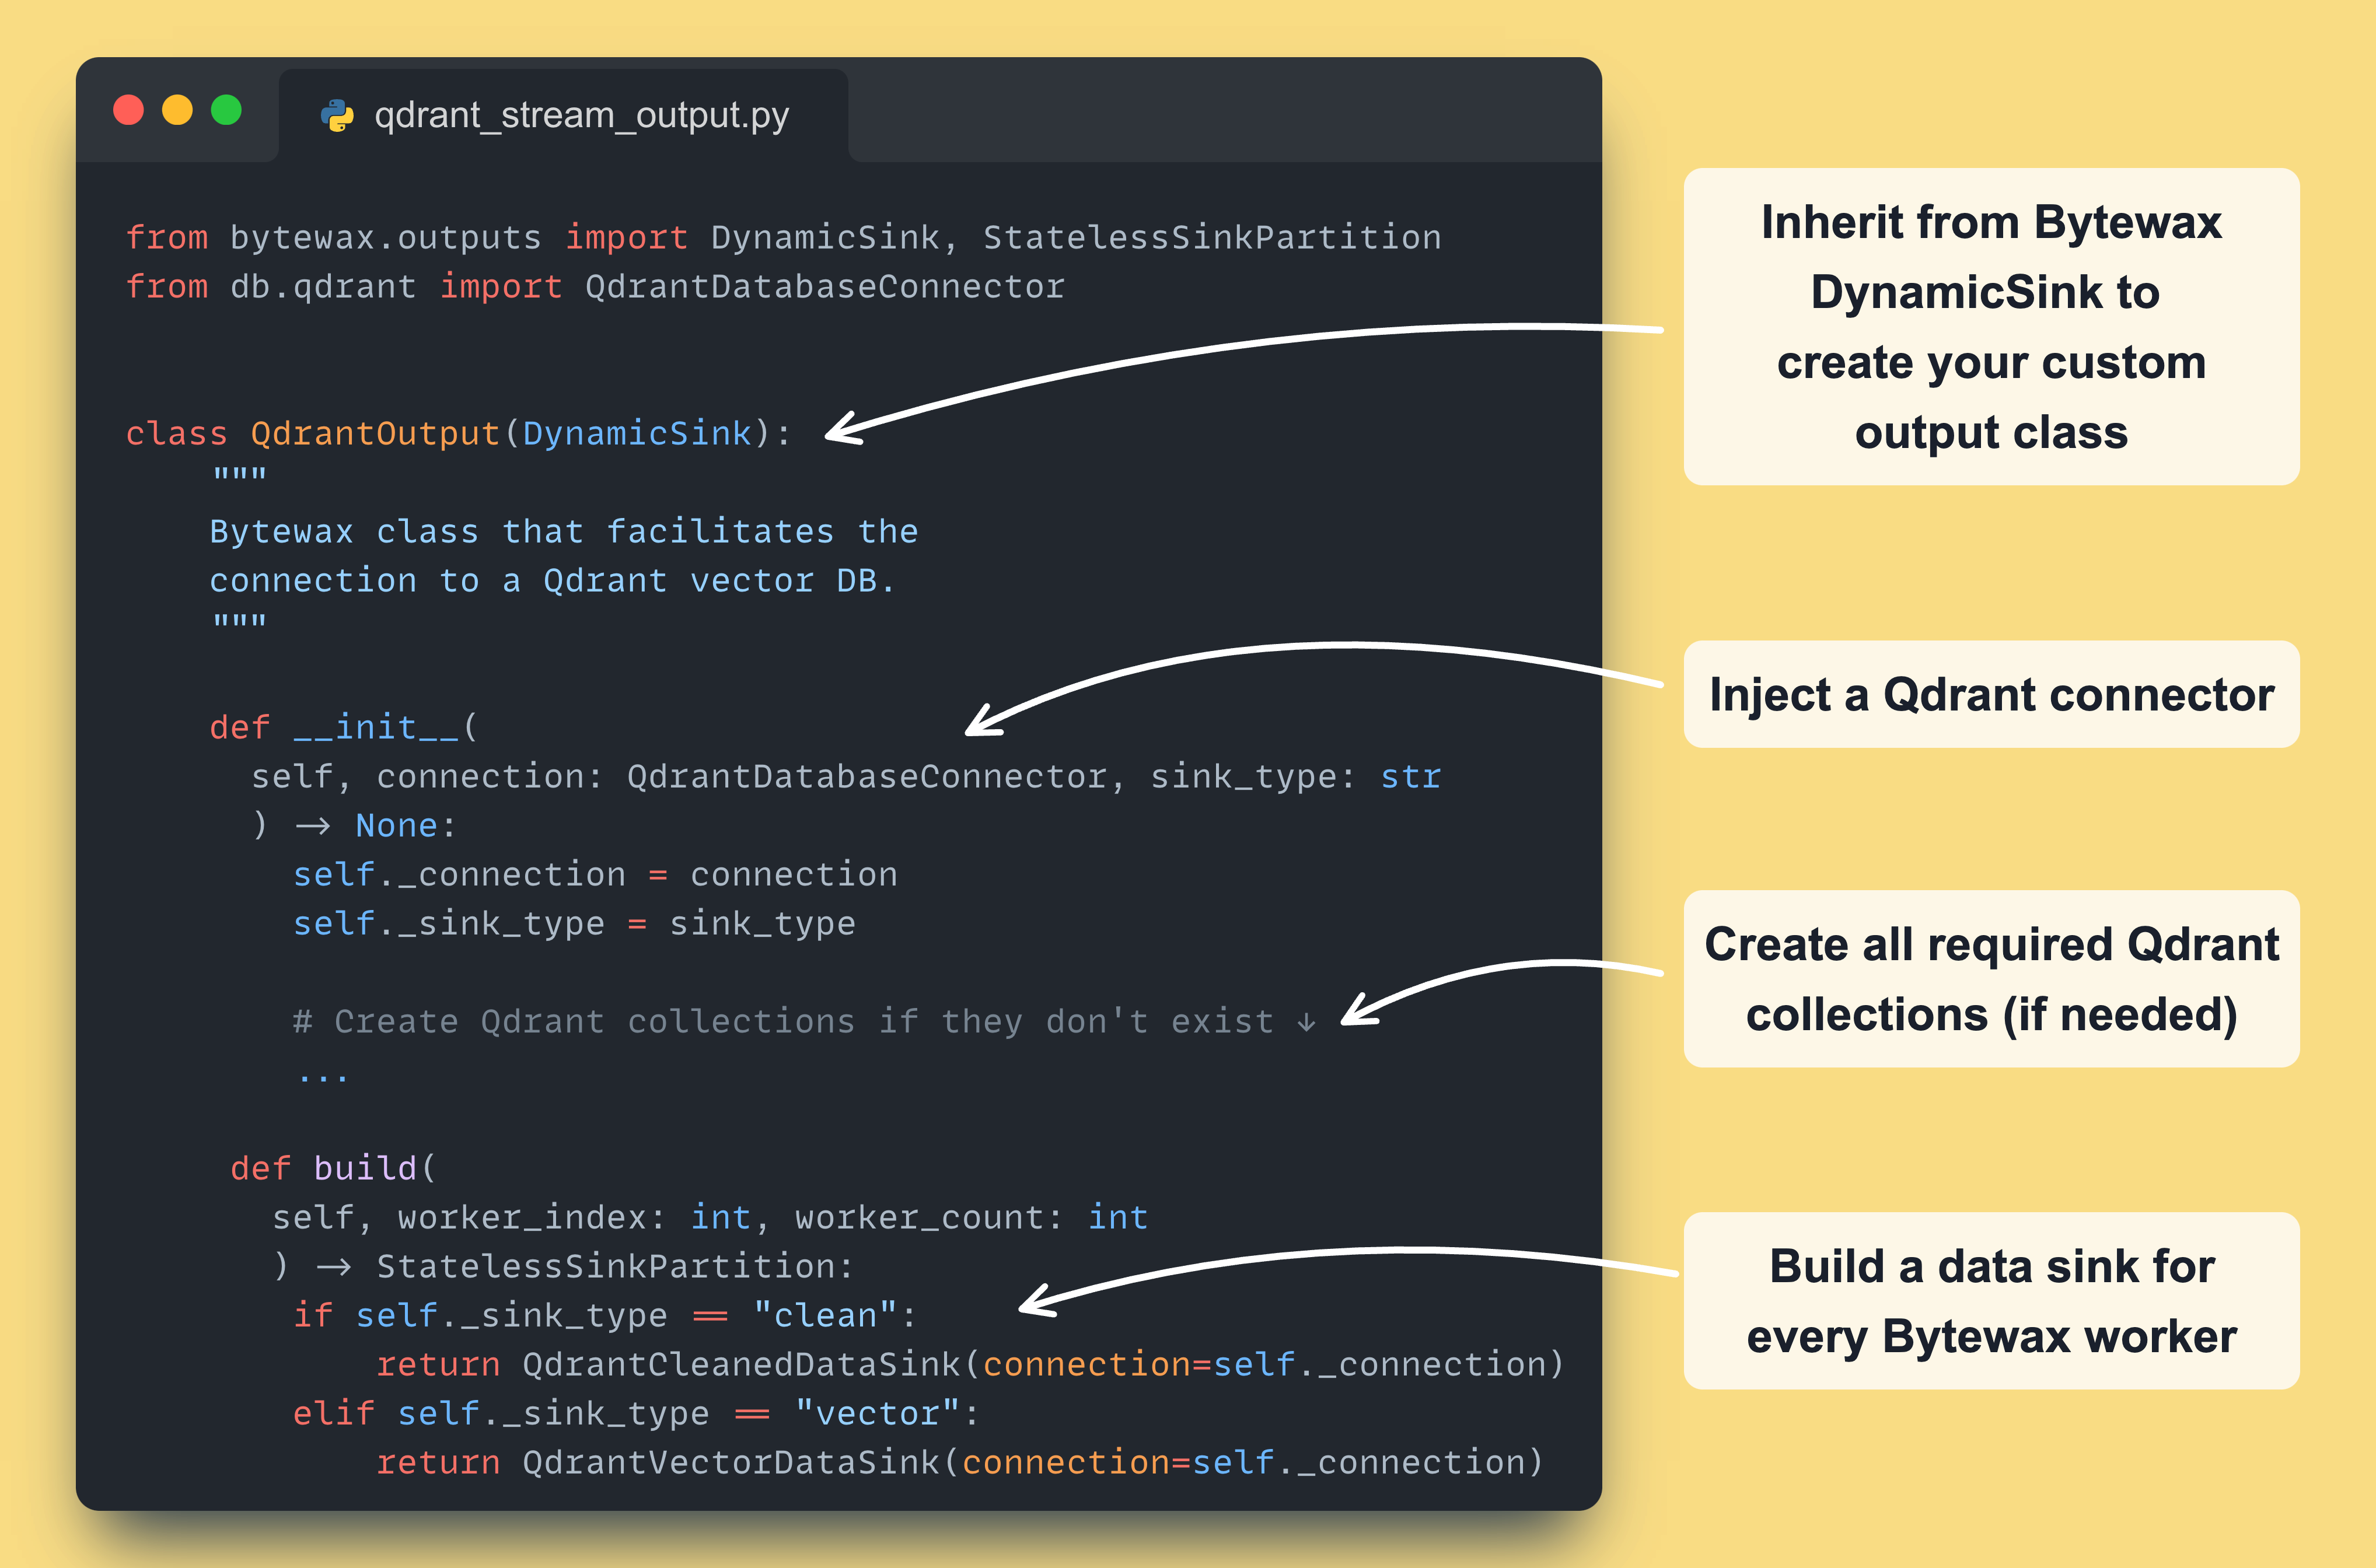Click QdrantVectorDataSink in the return statement
The image size is (2376, 1568).
(x=731, y=1463)
